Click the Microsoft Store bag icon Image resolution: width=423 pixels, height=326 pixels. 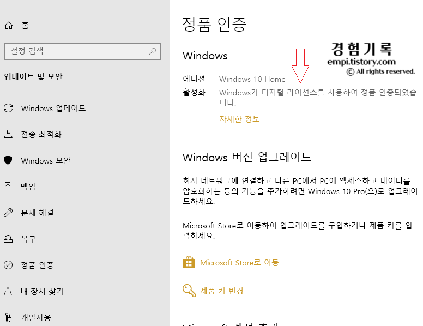pos(189,262)
